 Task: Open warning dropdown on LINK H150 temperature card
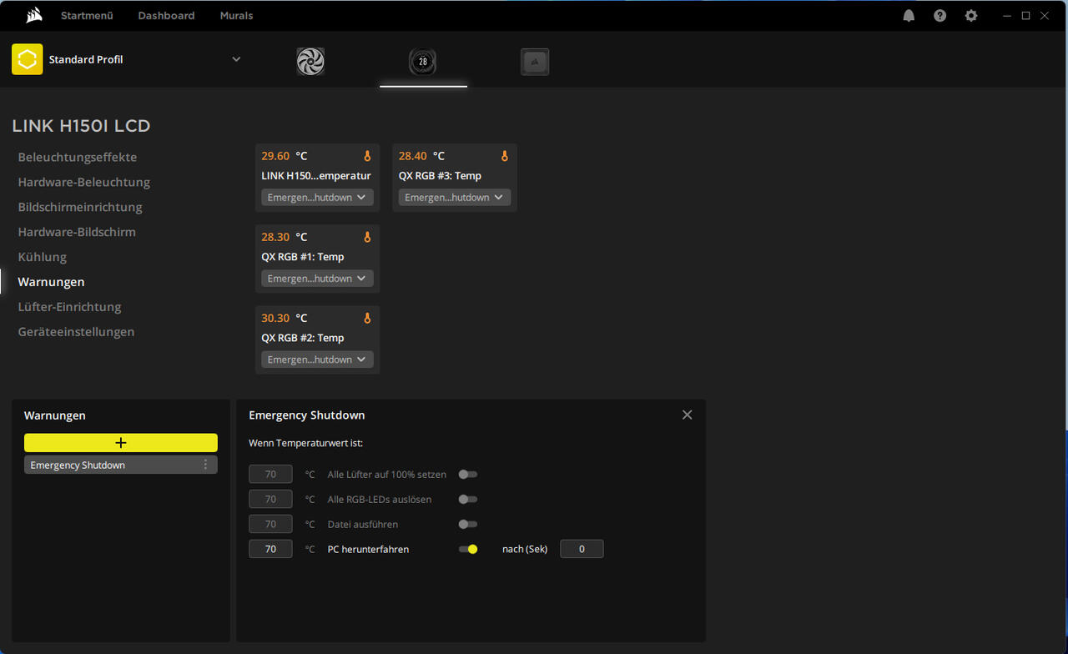pyautogui.click(x=317, y=198)
